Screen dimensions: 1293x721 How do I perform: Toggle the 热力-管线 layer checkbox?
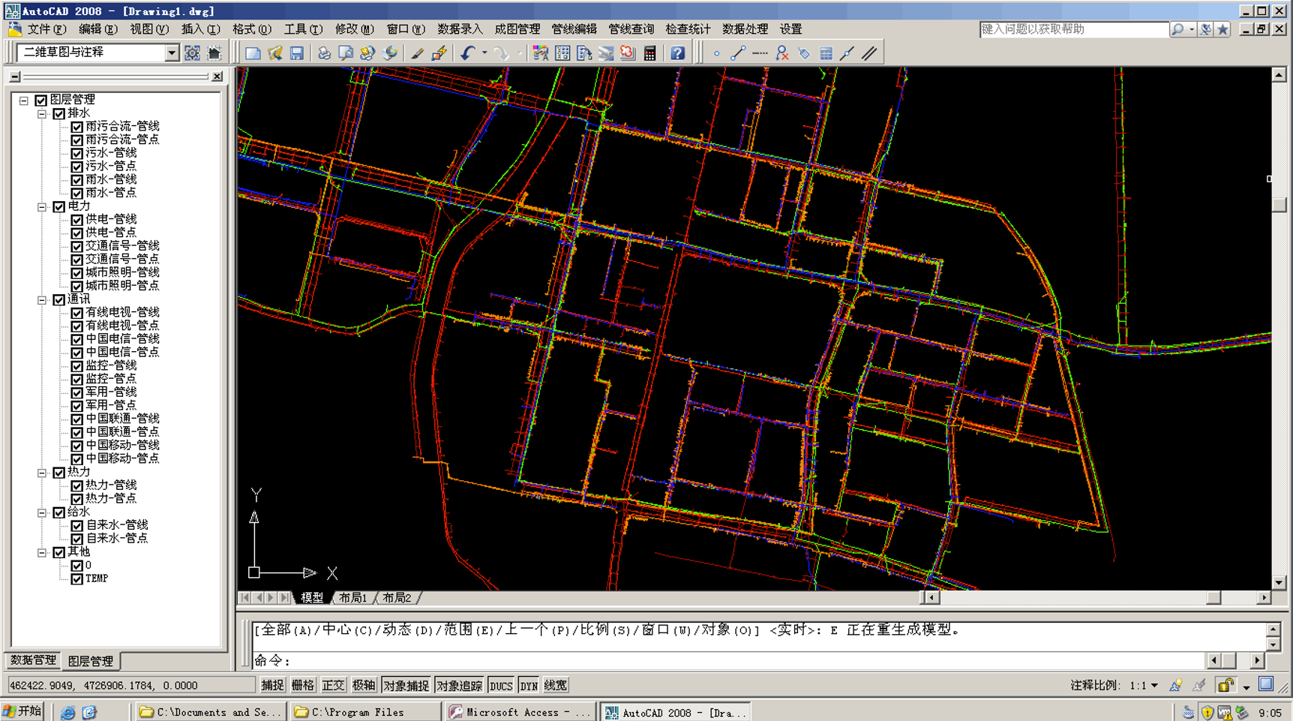(x=76, y=485)
